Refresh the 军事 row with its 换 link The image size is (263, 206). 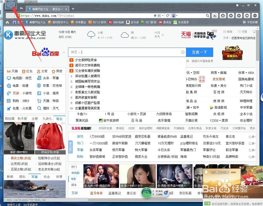[252, 150]
